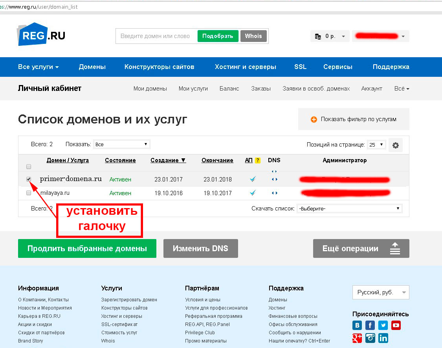Viewport: 442px width, 348px height.
Task: Open the Instagram social icon
Action: 370,338
